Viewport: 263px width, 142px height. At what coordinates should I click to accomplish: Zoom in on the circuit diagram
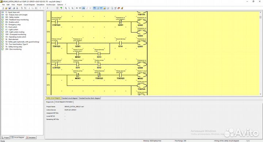click(66, 8)
